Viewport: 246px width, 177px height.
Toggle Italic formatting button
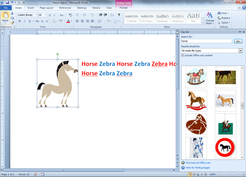coord(25,21)
